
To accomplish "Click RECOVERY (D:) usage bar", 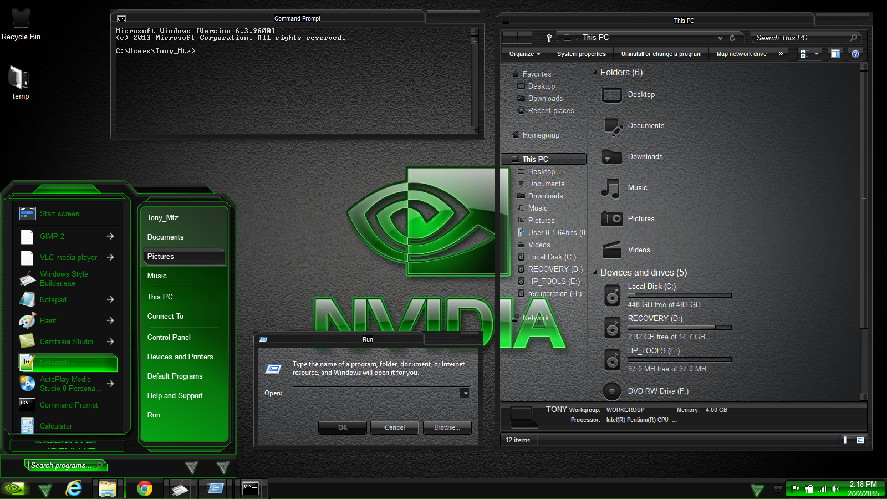I will tap(680, 328).
